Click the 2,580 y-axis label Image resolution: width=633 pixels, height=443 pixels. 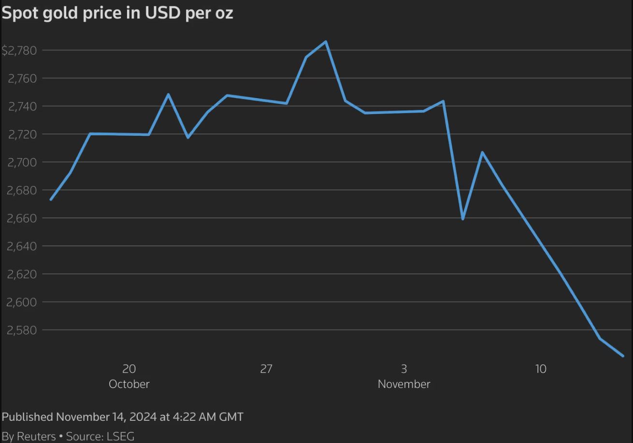tap(18, 330)
